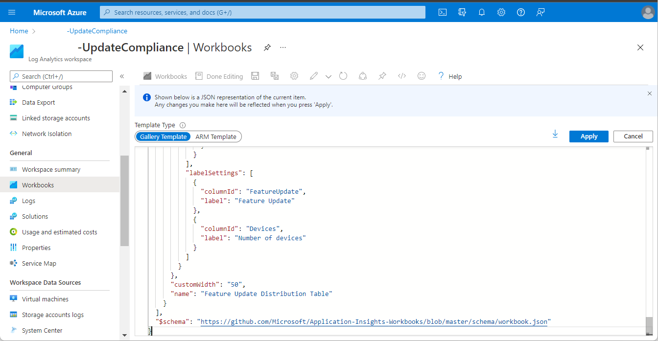The height and width of the screenshot is (341, 658).
Task: Click the toolbar pin workbook icon
Action: point(382,76)
